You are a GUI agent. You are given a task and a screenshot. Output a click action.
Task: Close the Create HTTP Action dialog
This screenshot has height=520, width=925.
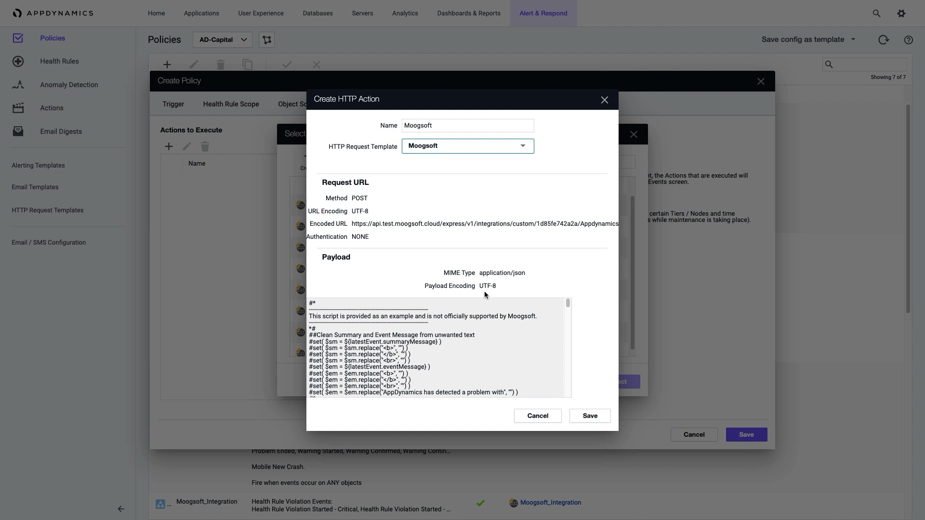[x=605, y=100]
